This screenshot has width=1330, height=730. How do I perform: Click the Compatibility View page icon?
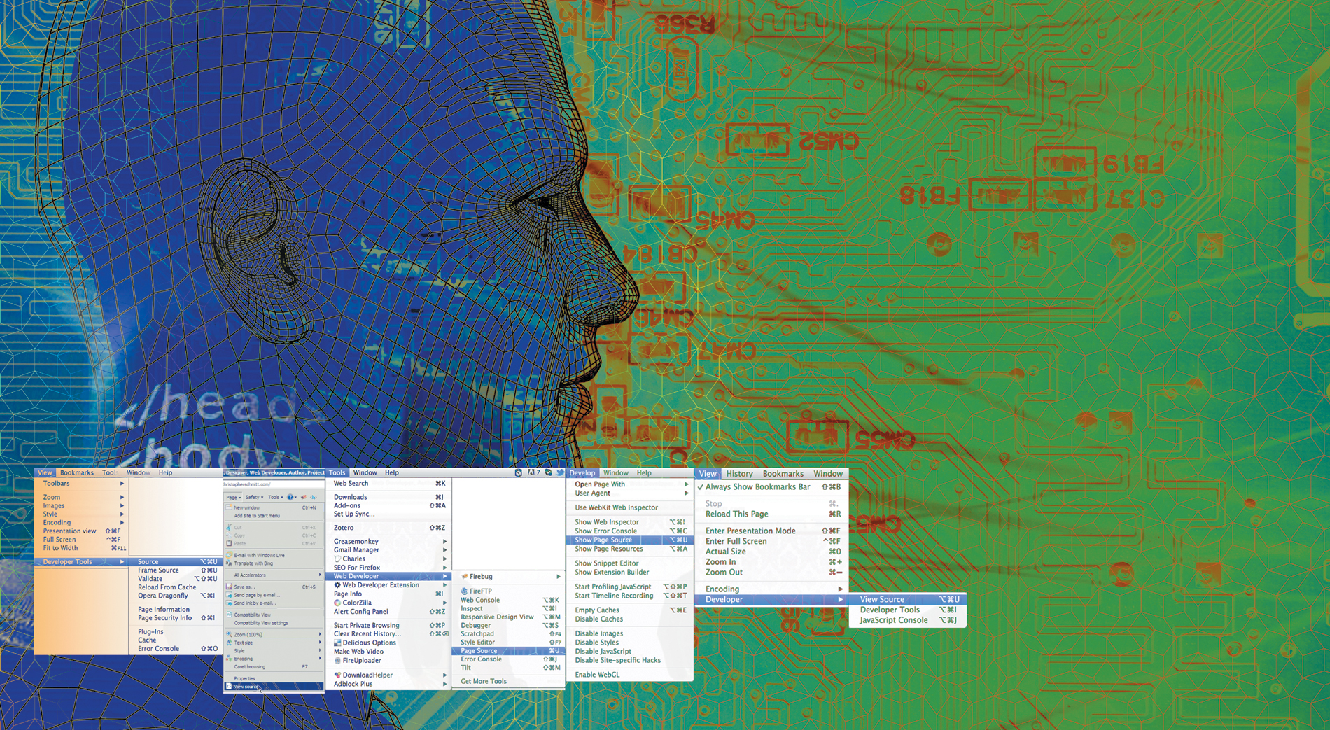pos(229,615)
